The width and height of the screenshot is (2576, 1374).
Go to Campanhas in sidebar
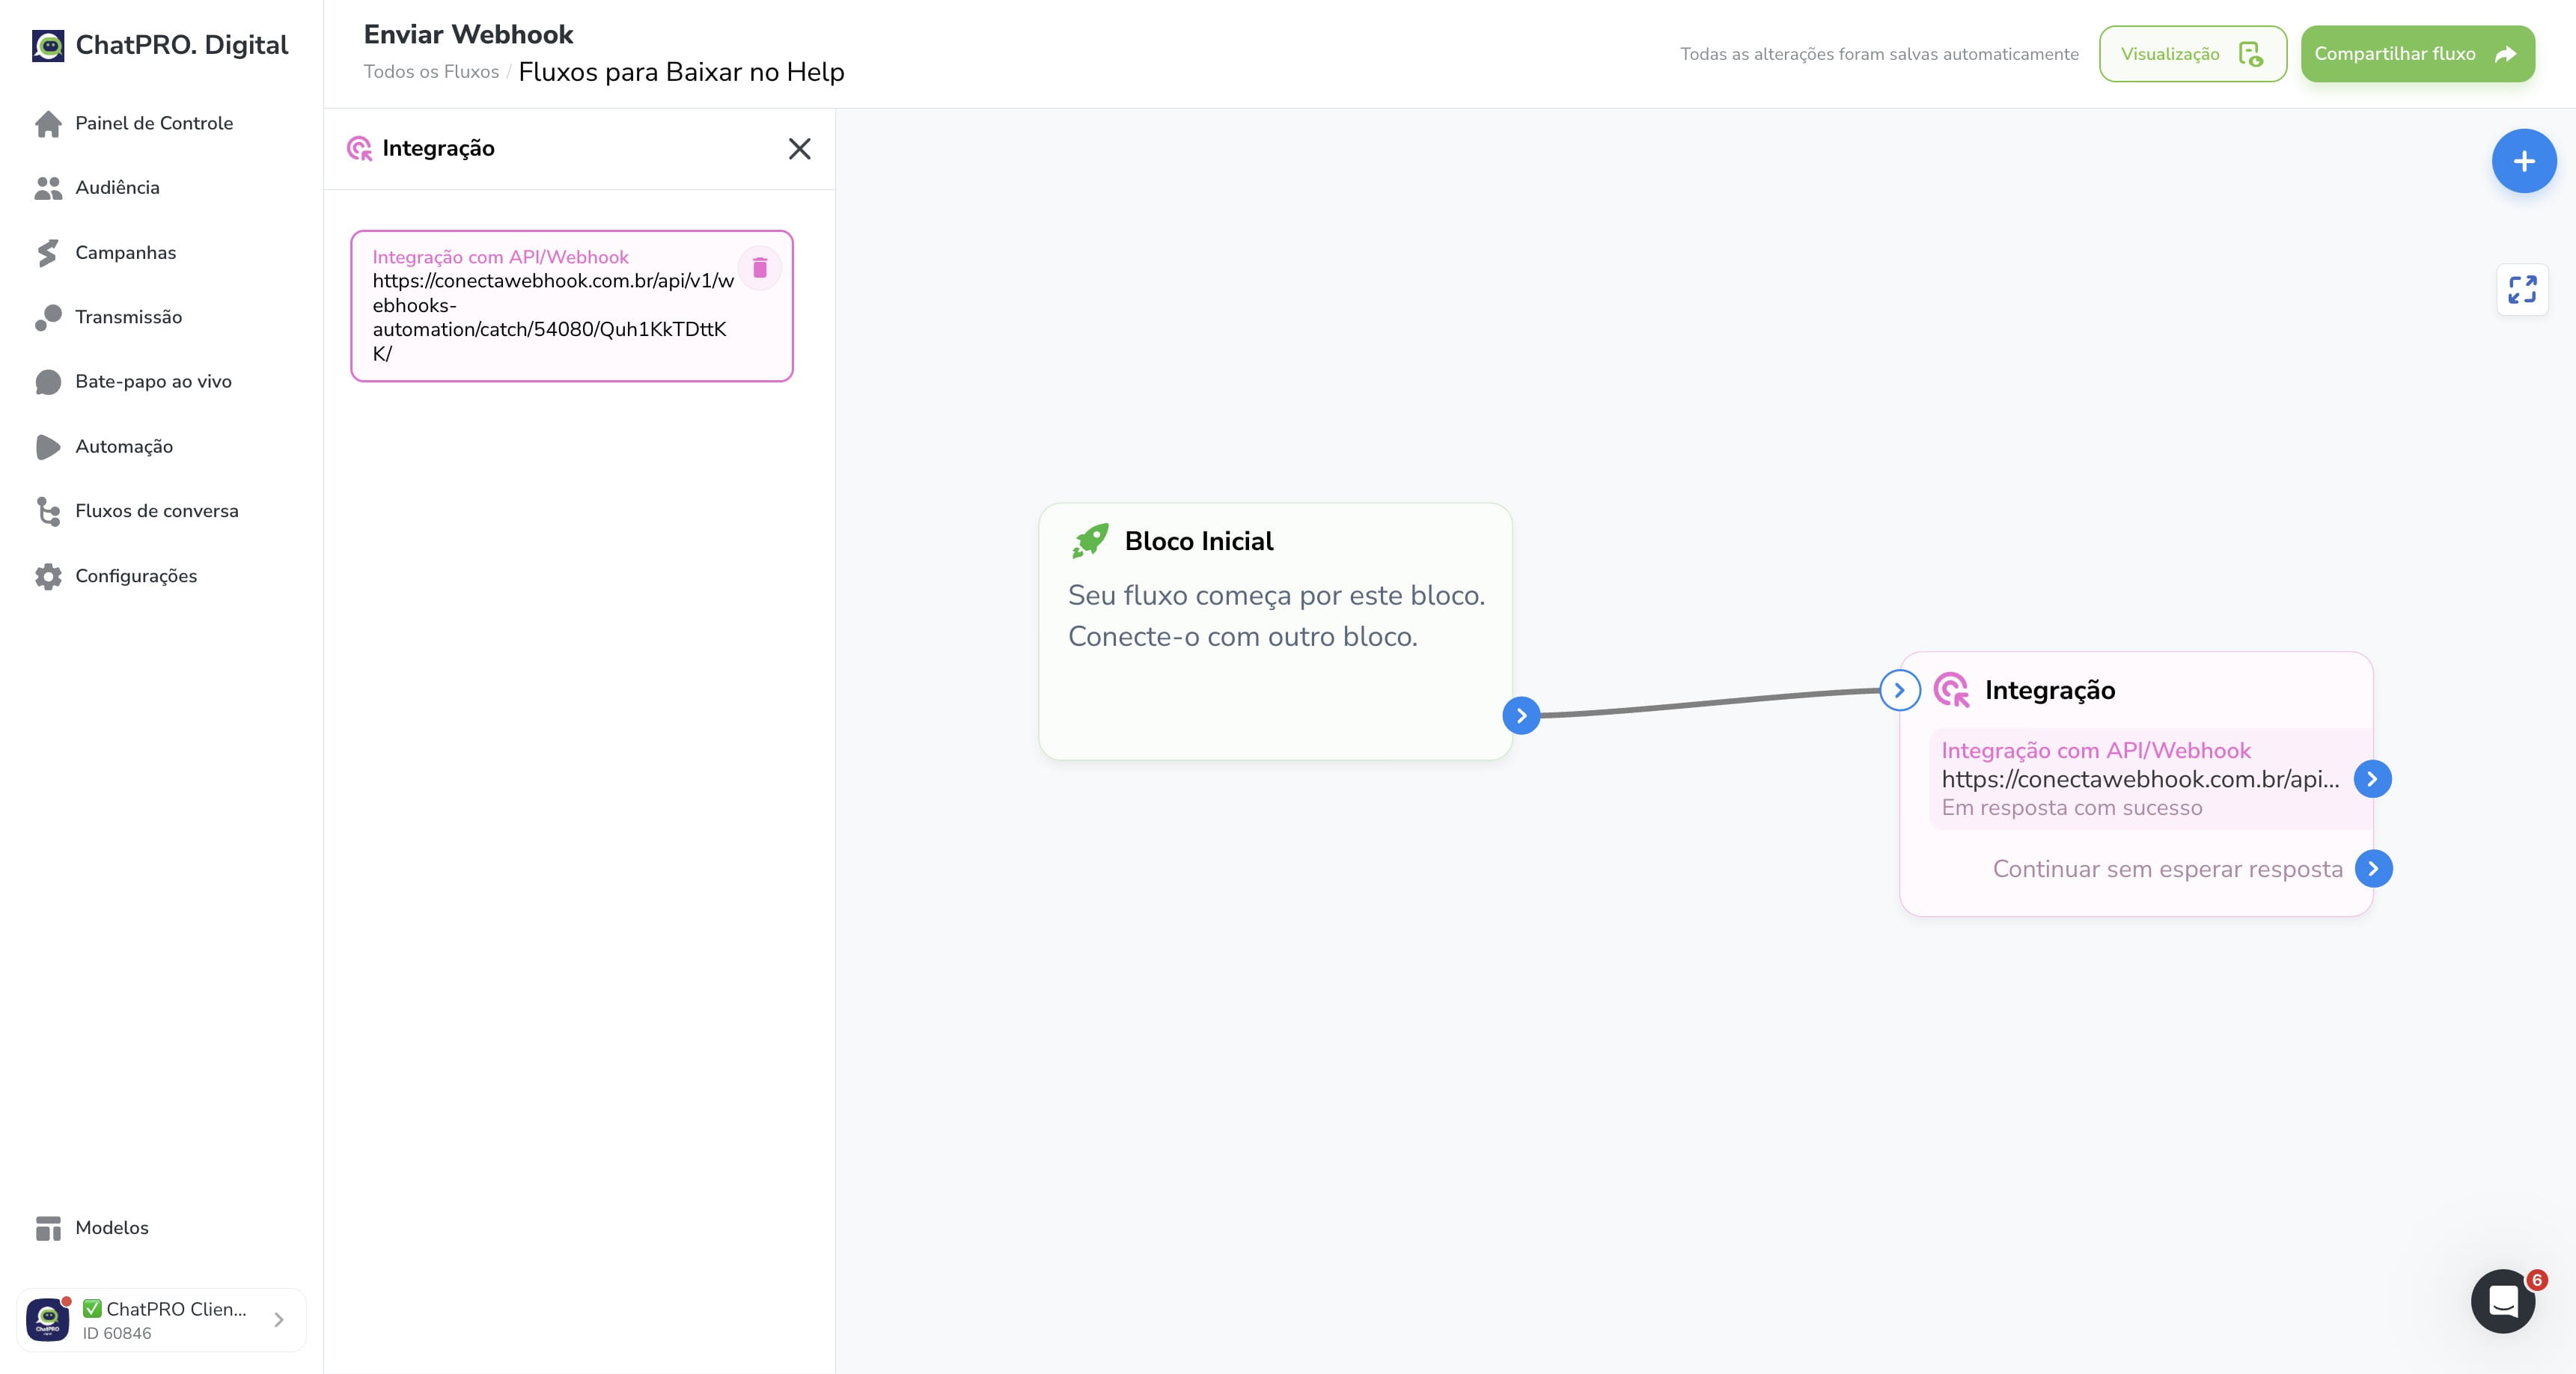125,252
